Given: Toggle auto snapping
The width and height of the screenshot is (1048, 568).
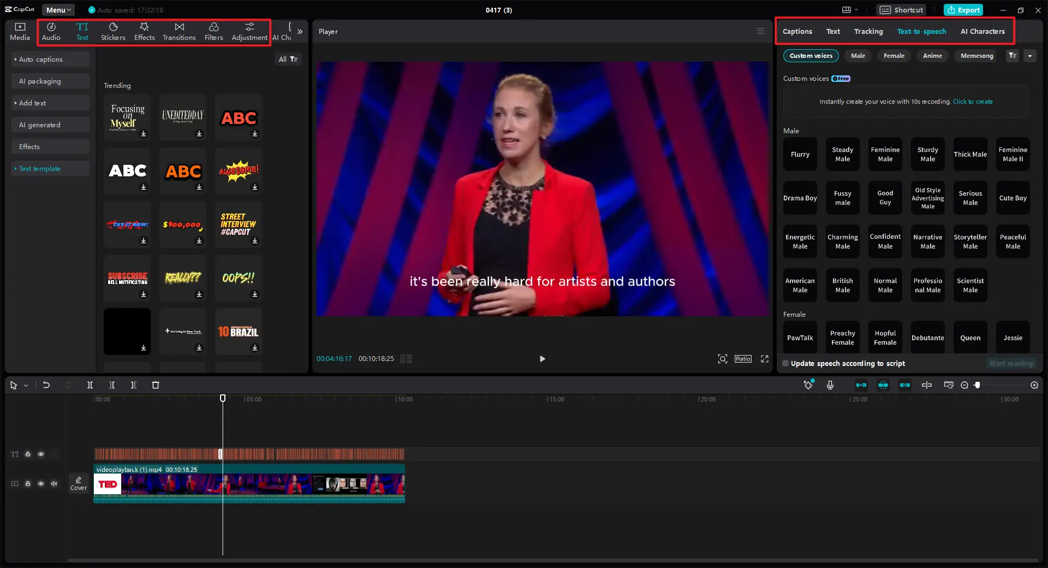Looking at the screenshot, I should pos(883,385).
